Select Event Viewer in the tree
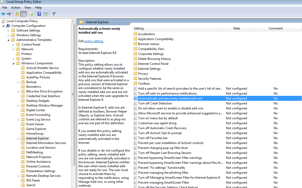Viewport: 302px width, 188px height. pyautogui.click(x=35, y=124)
